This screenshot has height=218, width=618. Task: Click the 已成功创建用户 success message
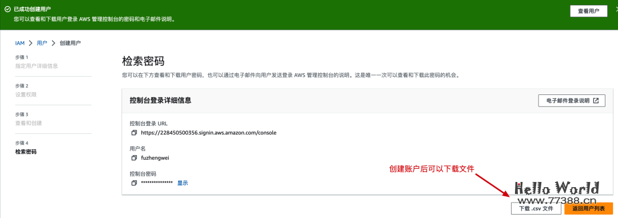tap(32, 9)
